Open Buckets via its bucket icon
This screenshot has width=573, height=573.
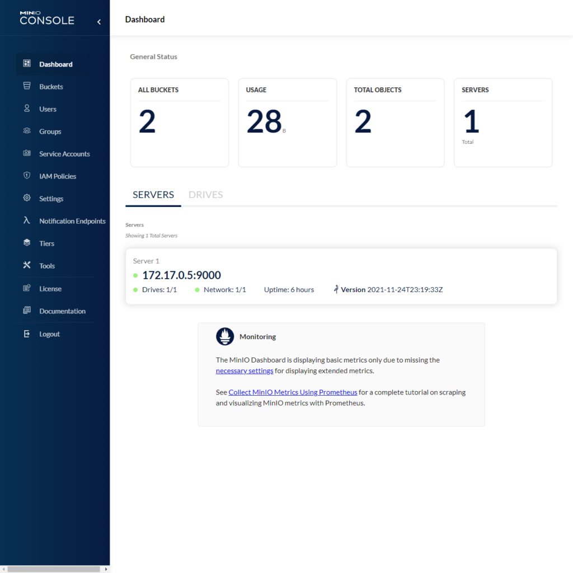click(x=27, y=86)
